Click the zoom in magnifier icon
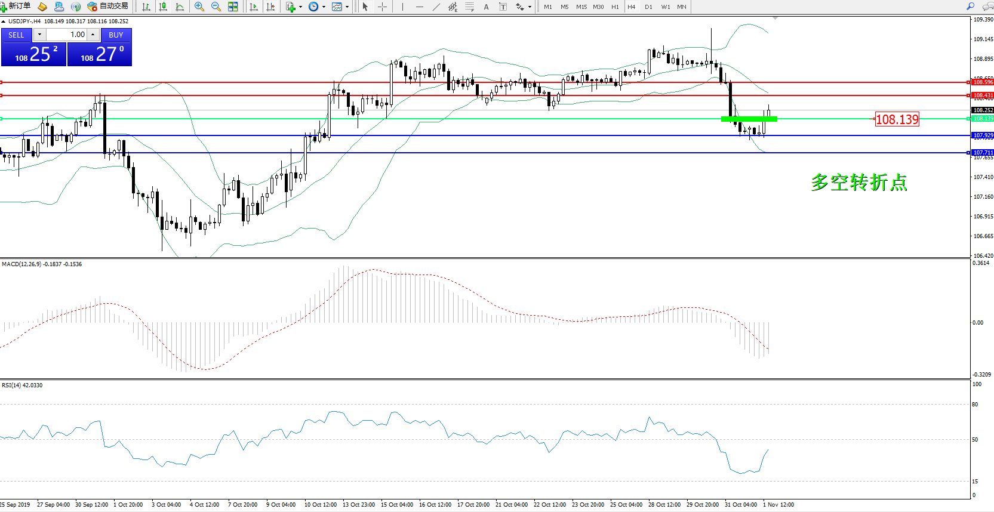Viewport: 994px width, 512px height. point(199,7)
